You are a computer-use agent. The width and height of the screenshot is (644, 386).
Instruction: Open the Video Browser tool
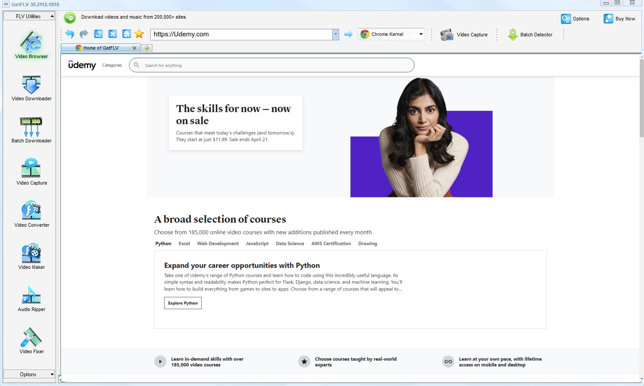[x=32, y=44]
